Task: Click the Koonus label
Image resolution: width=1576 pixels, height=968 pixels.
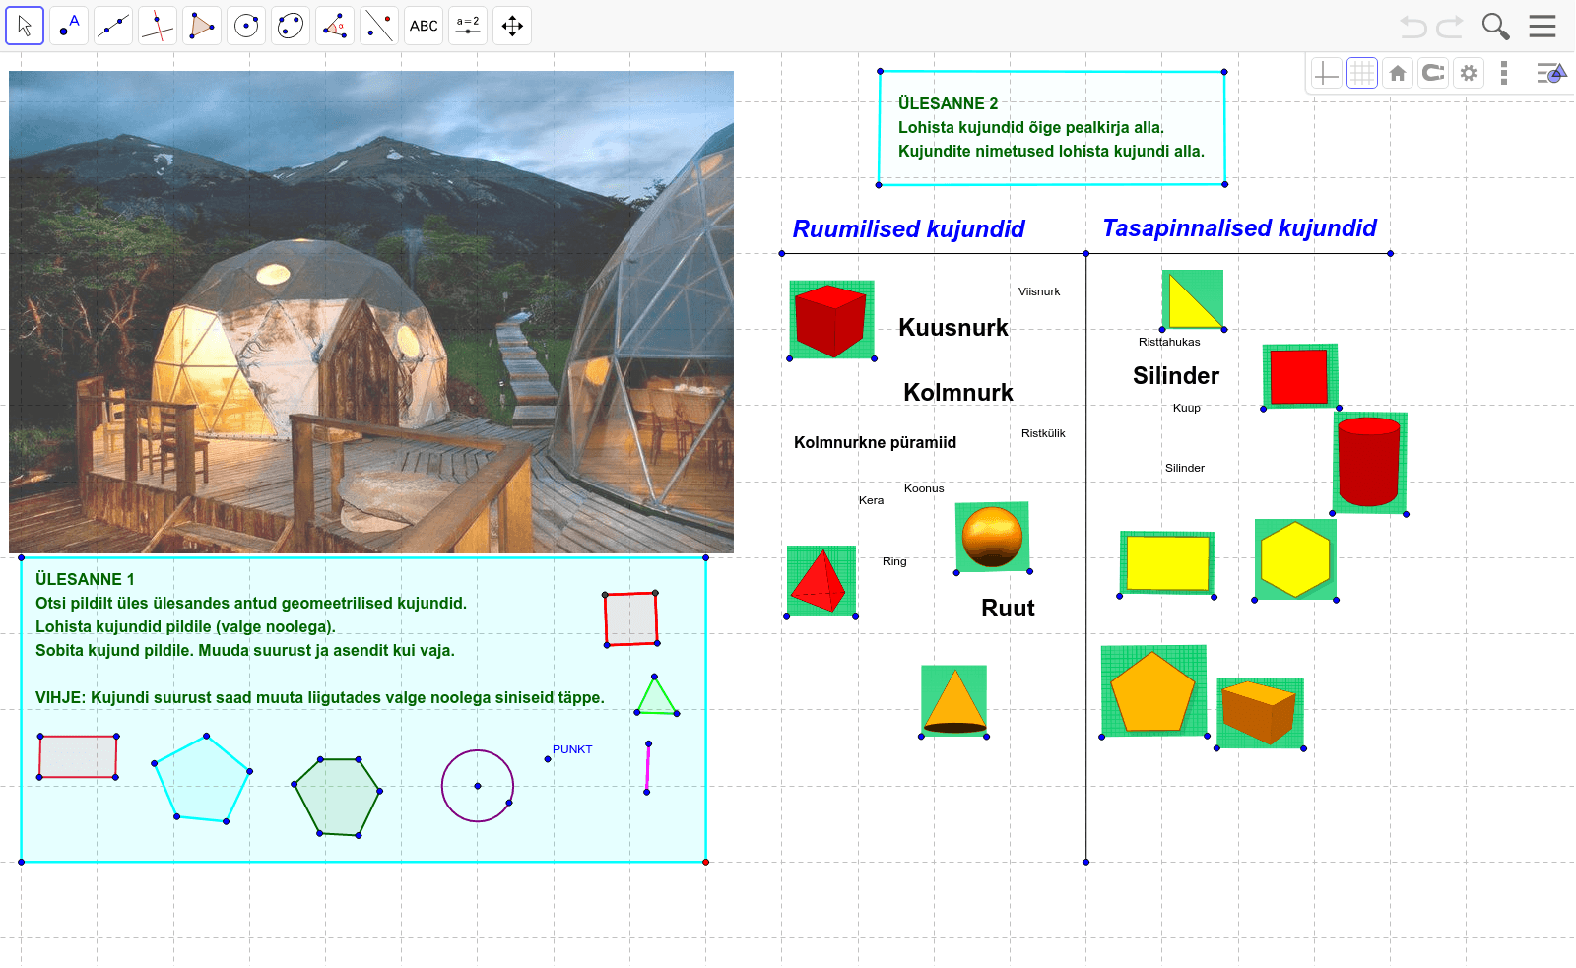Action: click(924, 488)
